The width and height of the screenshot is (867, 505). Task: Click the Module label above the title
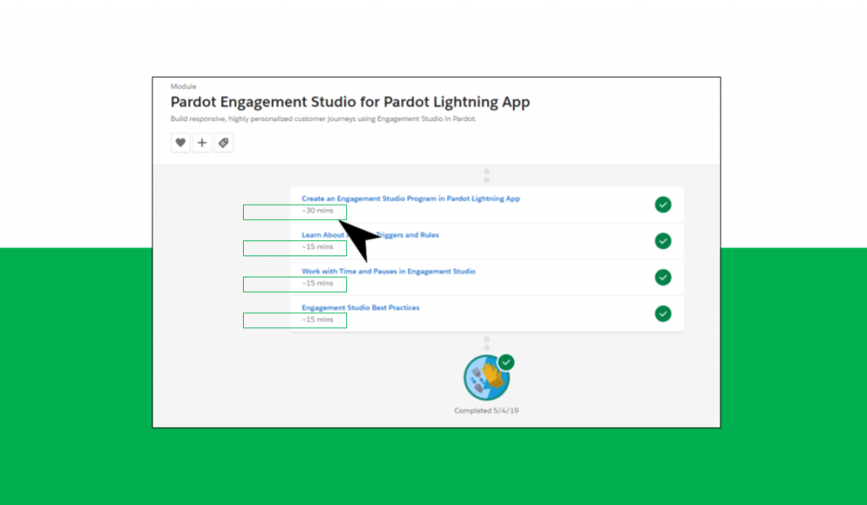183,86
